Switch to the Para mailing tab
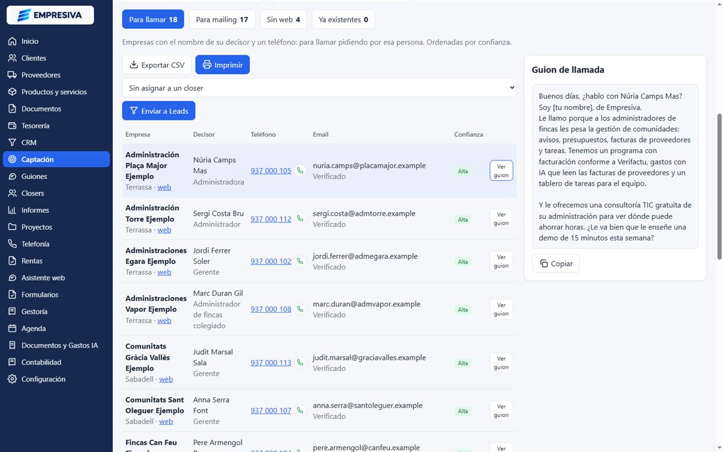 pyautogui.click(x=222, y=19)
